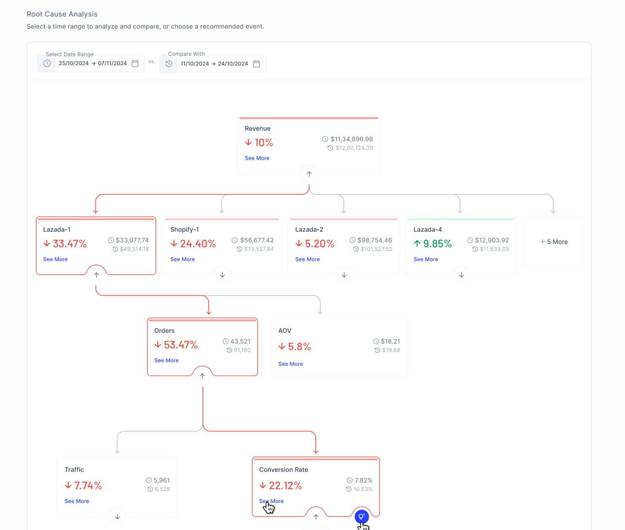Expand the Lazada-2 node breakdown

coord(344,275)
